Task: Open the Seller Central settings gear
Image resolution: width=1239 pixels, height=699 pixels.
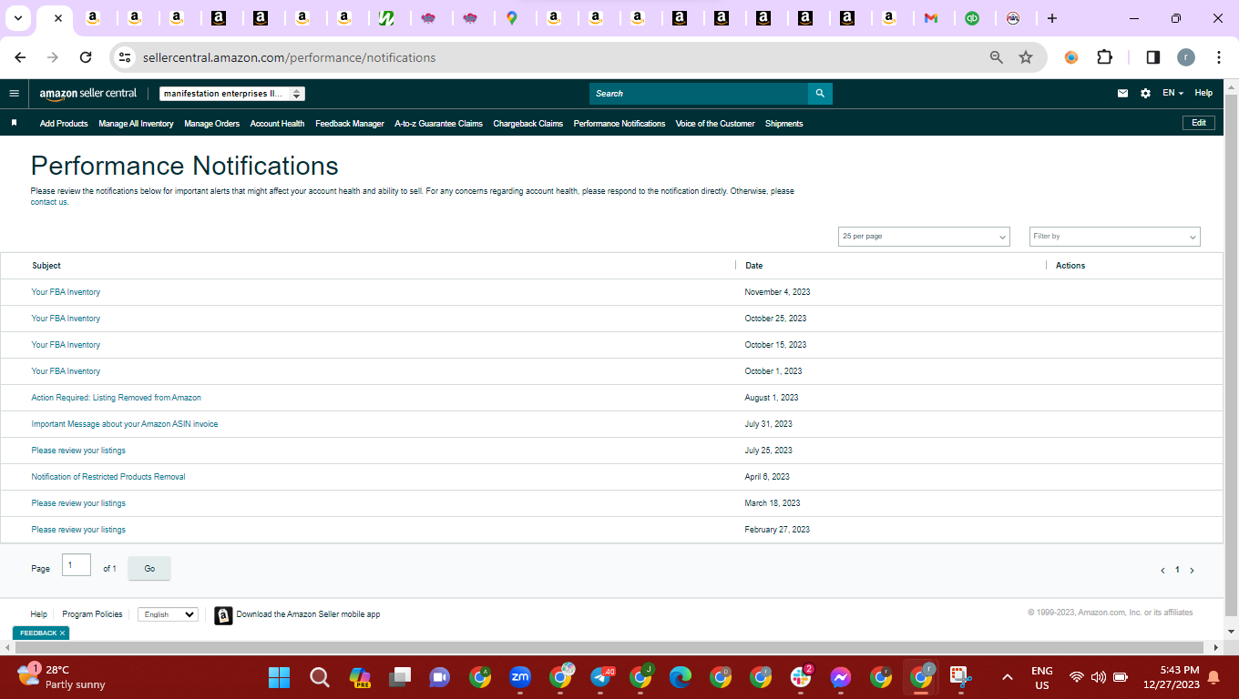Action: point(1145,93)
